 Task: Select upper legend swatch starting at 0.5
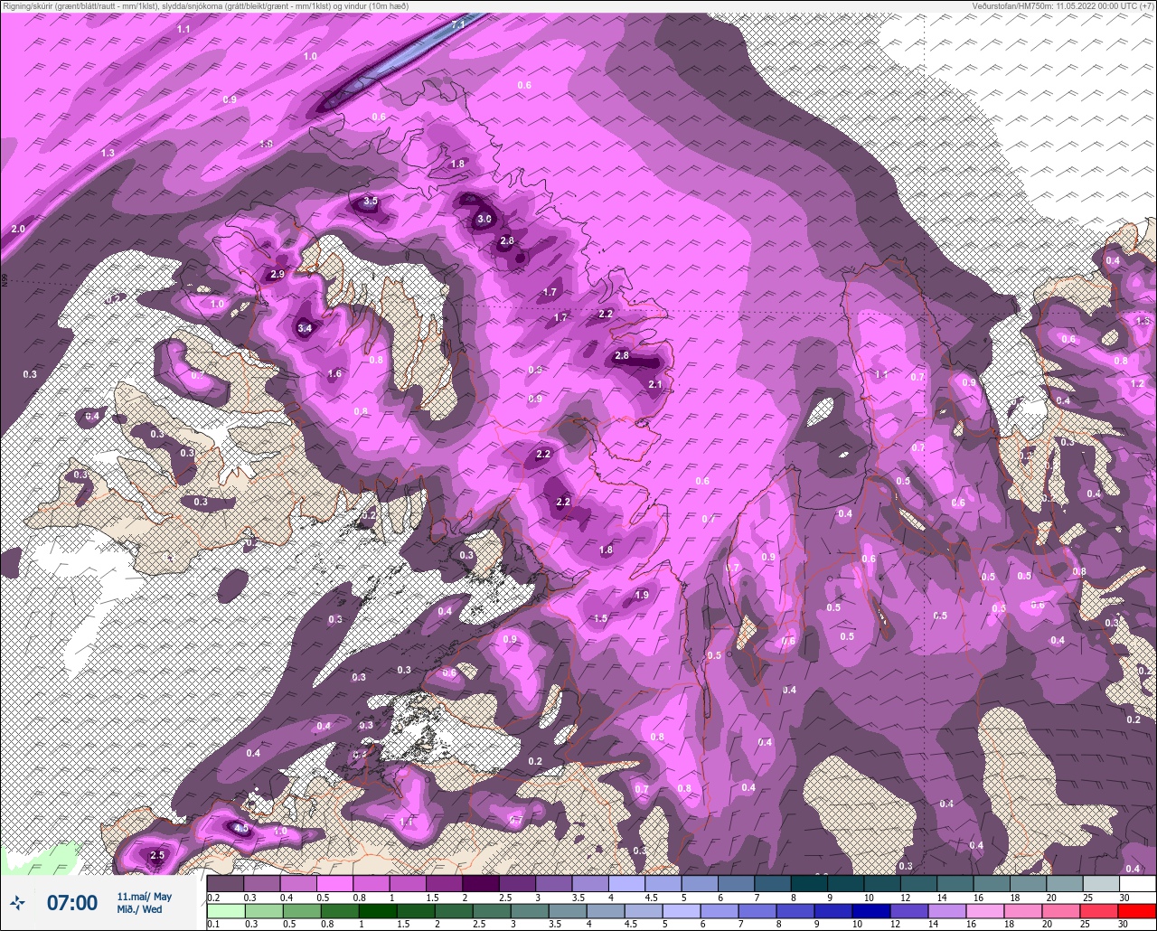coord(334,883)
